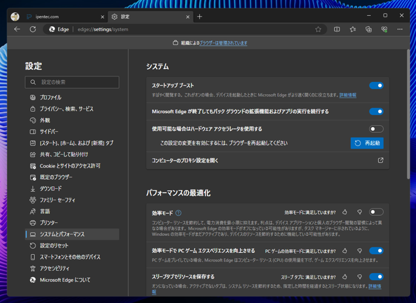
Task: Click the settings page vertical scrollbar
Action: (x=408, y=114)
